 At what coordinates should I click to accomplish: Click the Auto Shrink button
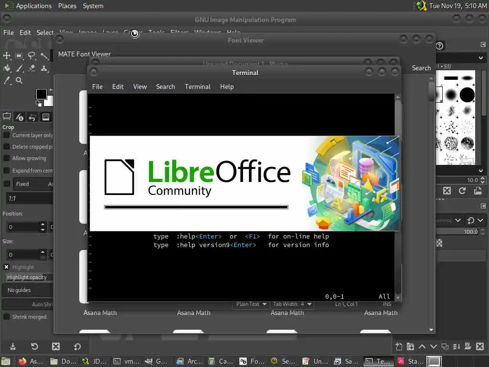[x=28, y=304]
